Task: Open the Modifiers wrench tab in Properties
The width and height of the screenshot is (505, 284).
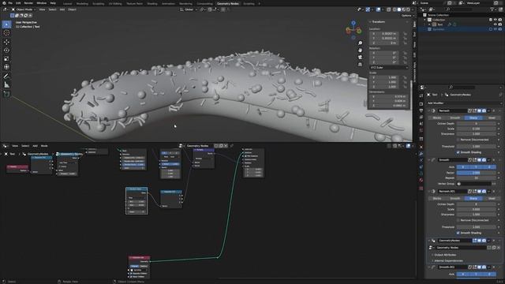Action: coord(421,154)
